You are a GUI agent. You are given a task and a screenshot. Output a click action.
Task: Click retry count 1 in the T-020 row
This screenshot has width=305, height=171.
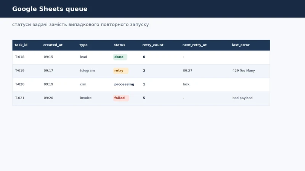(144, 84)
